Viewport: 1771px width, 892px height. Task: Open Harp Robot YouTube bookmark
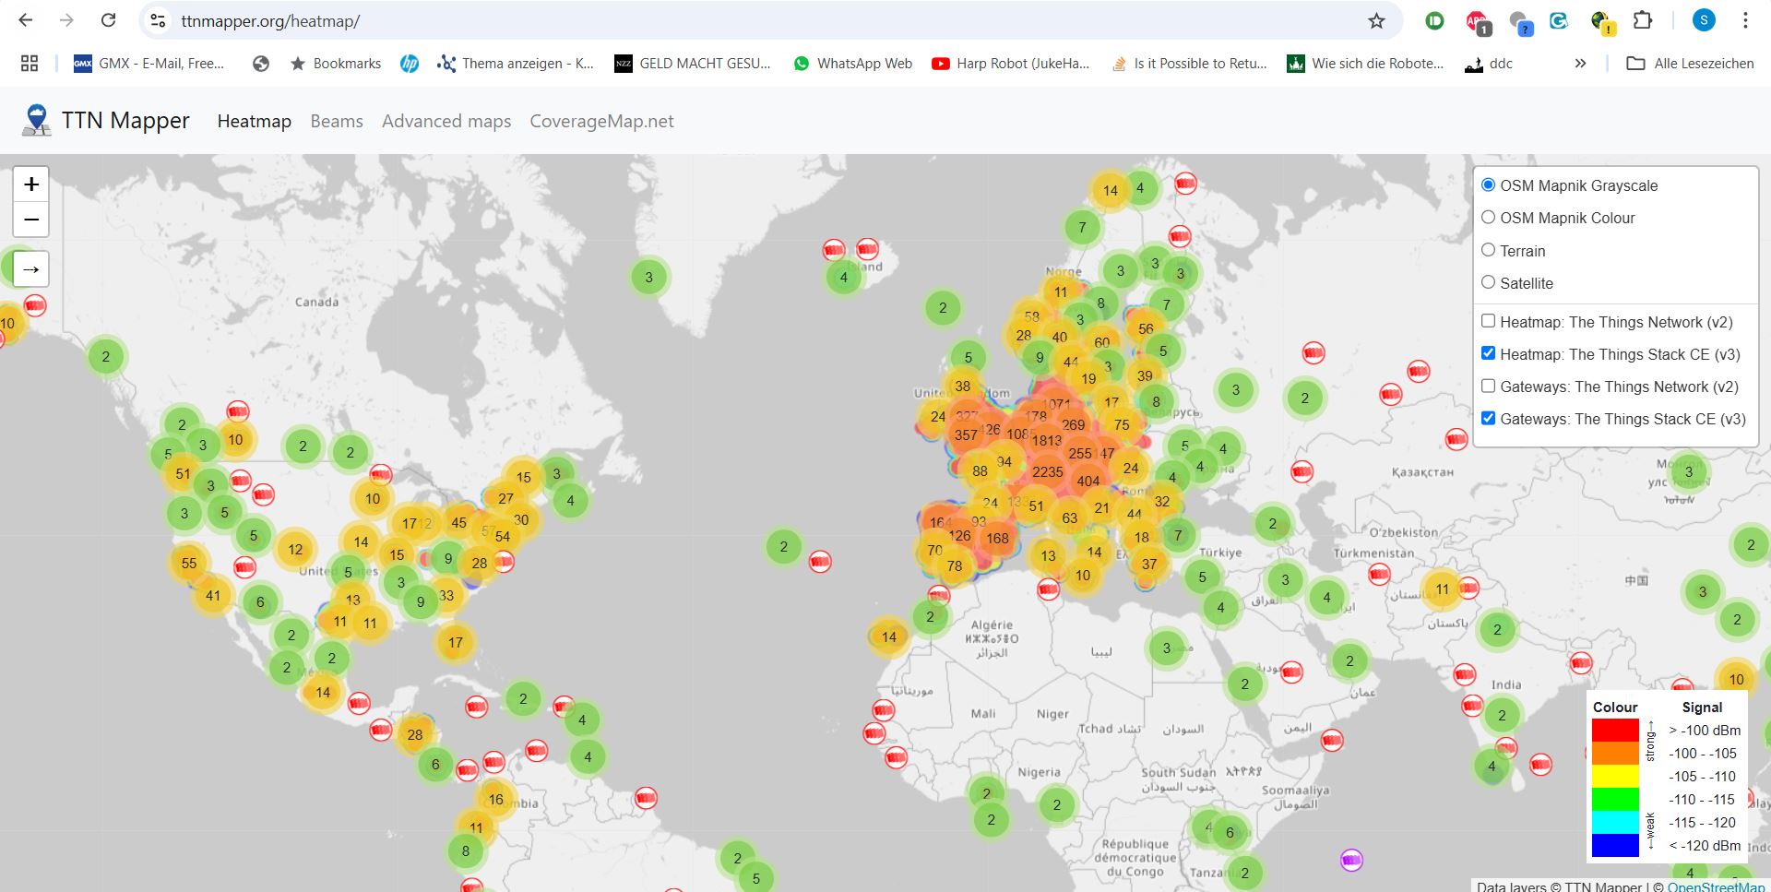[x=1011, y=64]
